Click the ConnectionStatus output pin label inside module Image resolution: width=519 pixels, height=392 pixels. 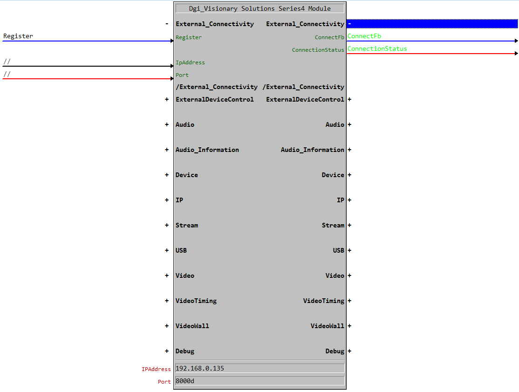[318, 50]
